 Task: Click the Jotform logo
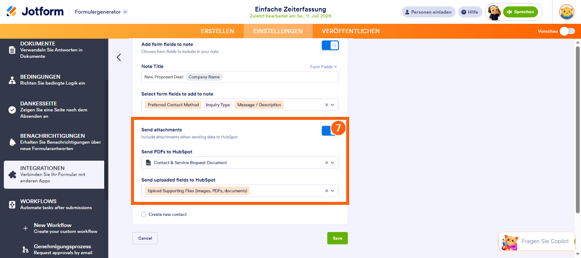point(35,11)
